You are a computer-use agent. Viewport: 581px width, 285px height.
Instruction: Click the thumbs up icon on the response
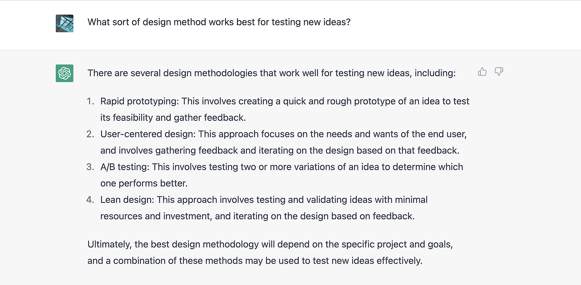(483, 72)
